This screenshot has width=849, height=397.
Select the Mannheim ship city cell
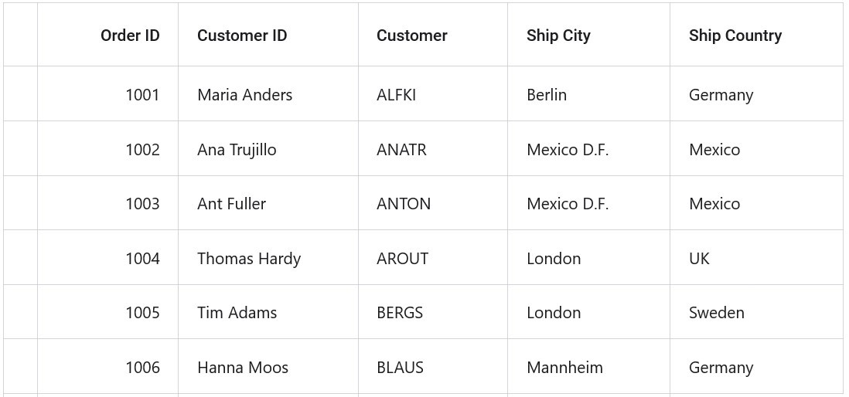564,368
